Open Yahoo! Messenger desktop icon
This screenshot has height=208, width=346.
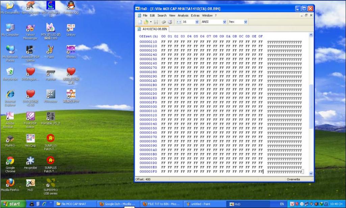point(30,31)
